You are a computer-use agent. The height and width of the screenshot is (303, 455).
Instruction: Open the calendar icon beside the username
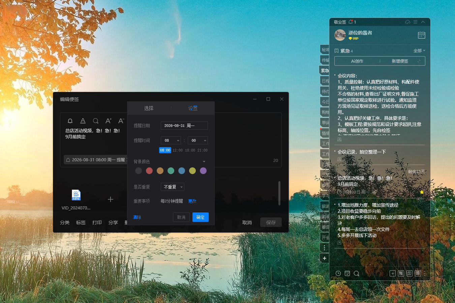click(422, 35)
